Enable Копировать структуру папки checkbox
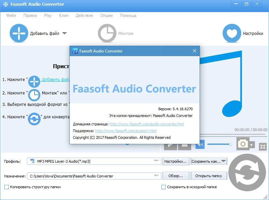This screenshot has height=200, width=269. 6,187
